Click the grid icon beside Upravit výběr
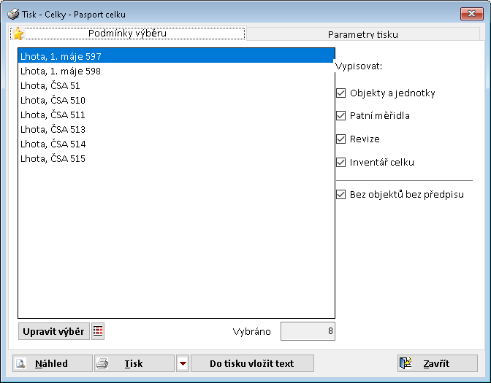491x383 pixels. tap(98, 331)
